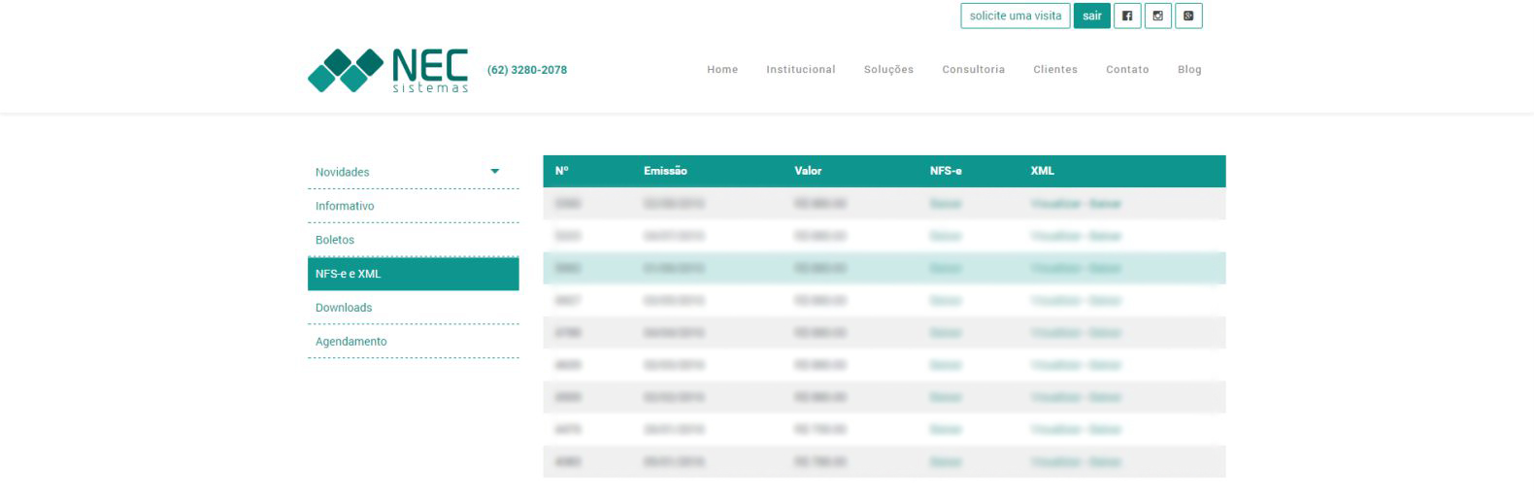Click the NEC Sistemas logo
Image resolution: width=1534 pixels, height=497 pixels.
[388, 70]
